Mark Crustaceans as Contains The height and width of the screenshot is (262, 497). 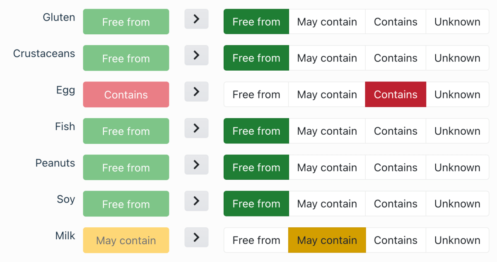(x=396, y=58)
